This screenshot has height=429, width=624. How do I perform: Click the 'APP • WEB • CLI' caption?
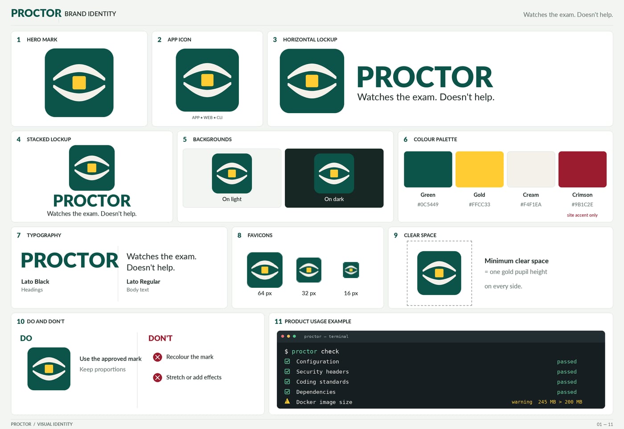tap(207, 118)
